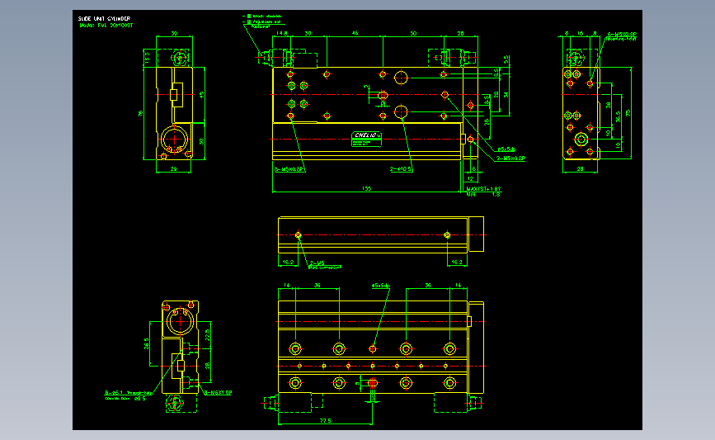Select the '77.5' dimension in the bottom view
This screenshot has height=440, width=715.
pyautogui.click(x=325, y=421)
